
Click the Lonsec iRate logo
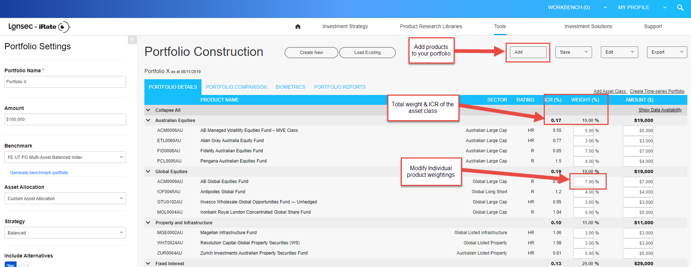pyautogui.click(x=39, y=27)
